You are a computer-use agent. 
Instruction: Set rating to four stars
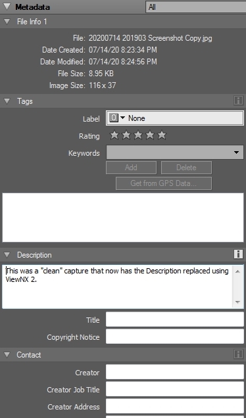tap(150, 135)
